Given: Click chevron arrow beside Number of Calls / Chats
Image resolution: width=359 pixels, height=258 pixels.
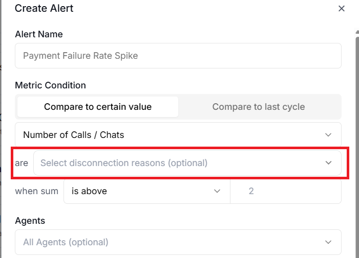Looking at the screenshot, I should click(x=328, y=135).
